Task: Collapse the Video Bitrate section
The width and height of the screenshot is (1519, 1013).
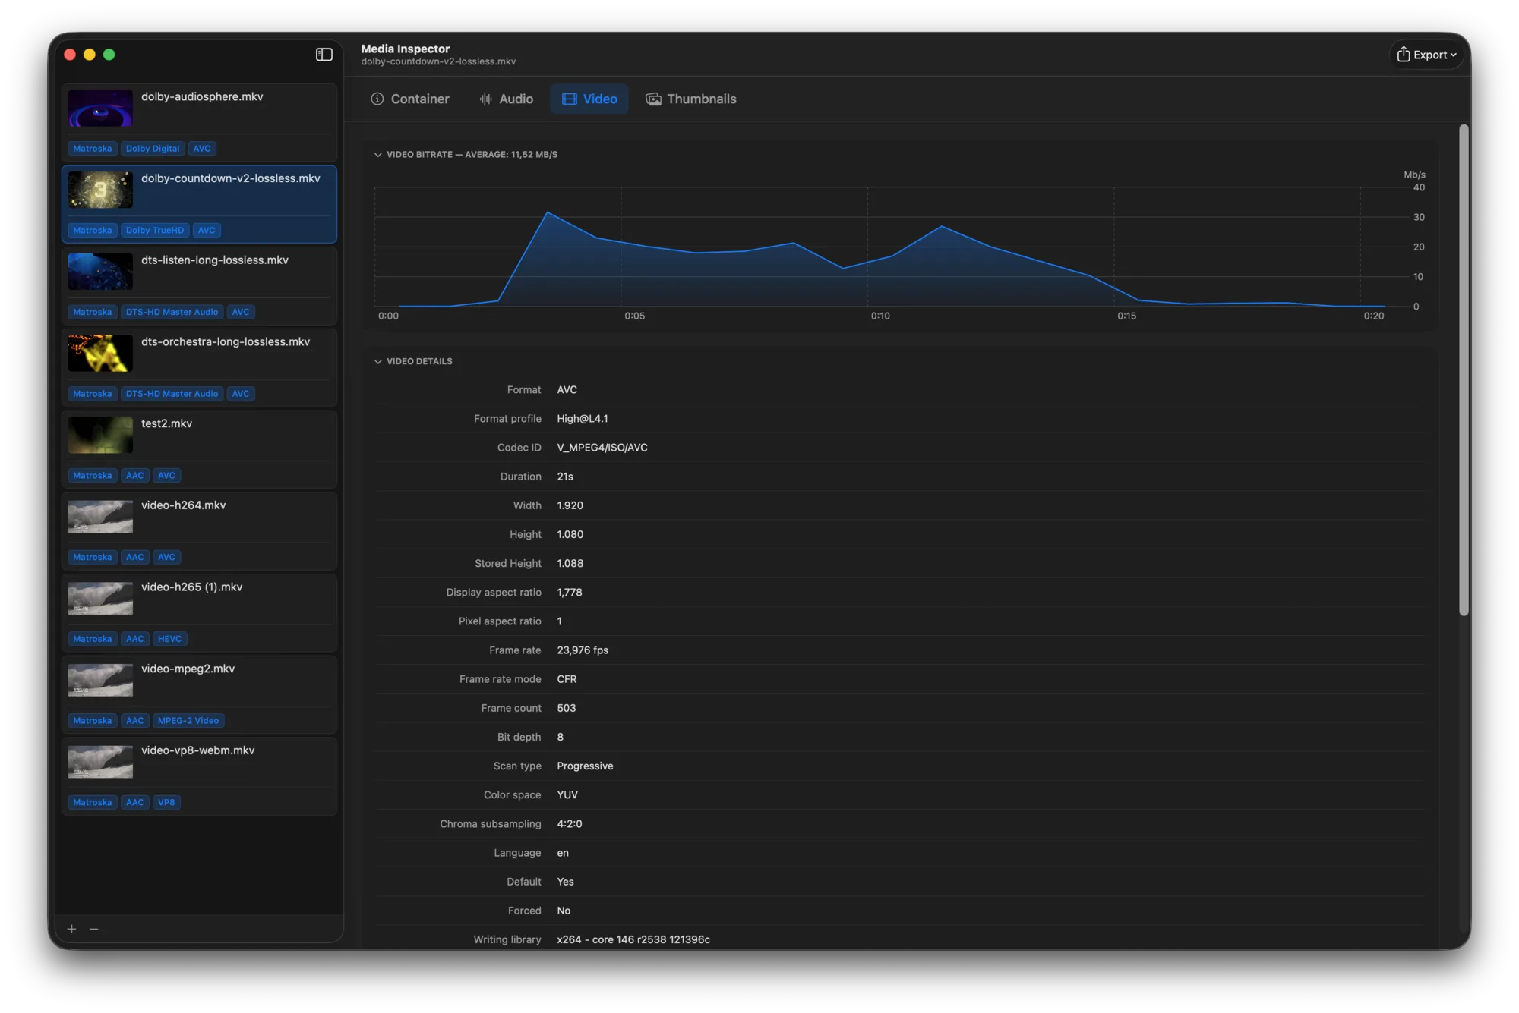Action: (x=378, y=155)
